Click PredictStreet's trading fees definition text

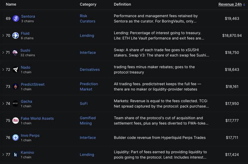(x=158, y=87)
